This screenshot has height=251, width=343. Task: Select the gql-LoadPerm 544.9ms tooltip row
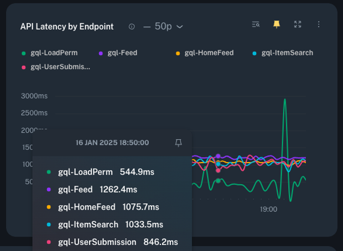coord(106,172)
